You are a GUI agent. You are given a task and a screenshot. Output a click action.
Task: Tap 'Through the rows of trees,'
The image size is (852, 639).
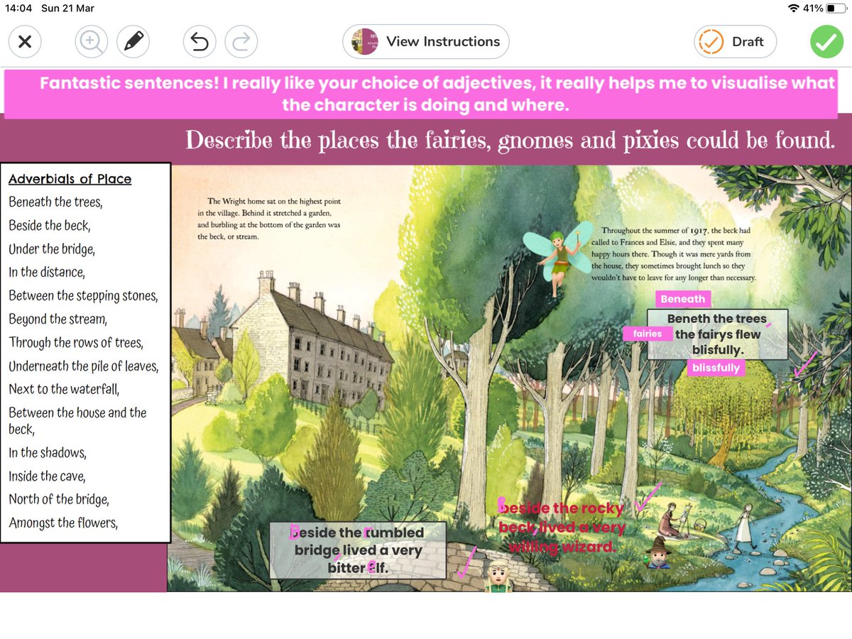[76, 342]
